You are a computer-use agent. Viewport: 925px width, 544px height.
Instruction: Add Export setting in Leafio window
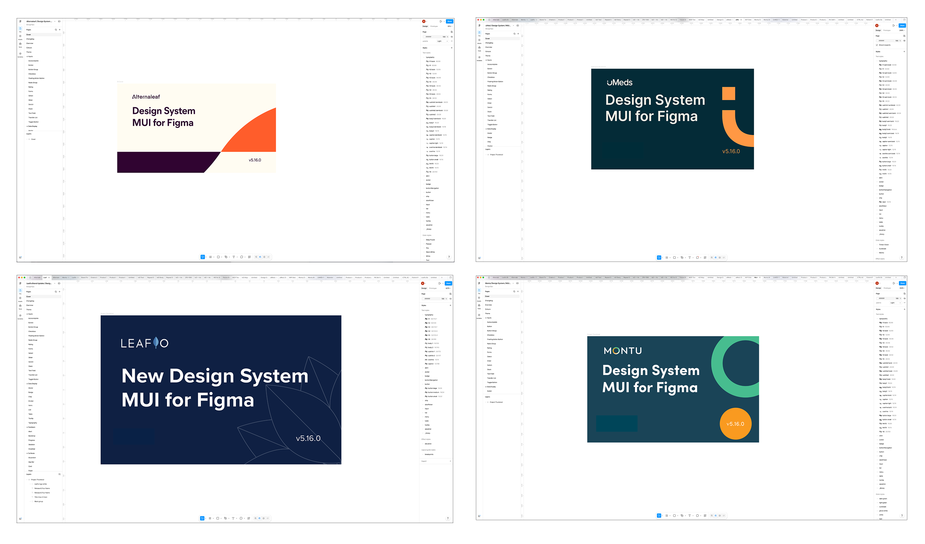pyautogui.click(x=450, y=461)
